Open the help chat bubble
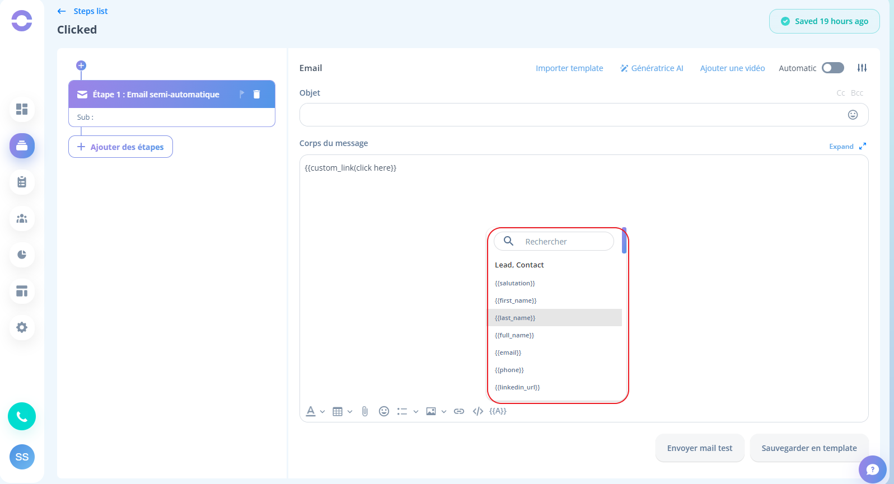Image resolution: width=894 pixels, height=484 pixels. click(873, 469)
